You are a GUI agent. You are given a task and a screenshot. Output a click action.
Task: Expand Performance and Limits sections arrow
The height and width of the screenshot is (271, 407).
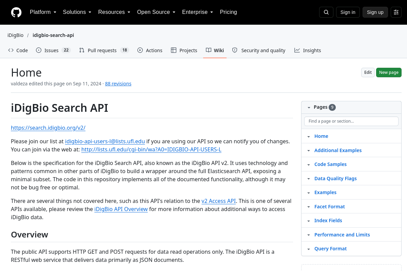[x=309, y=235]
